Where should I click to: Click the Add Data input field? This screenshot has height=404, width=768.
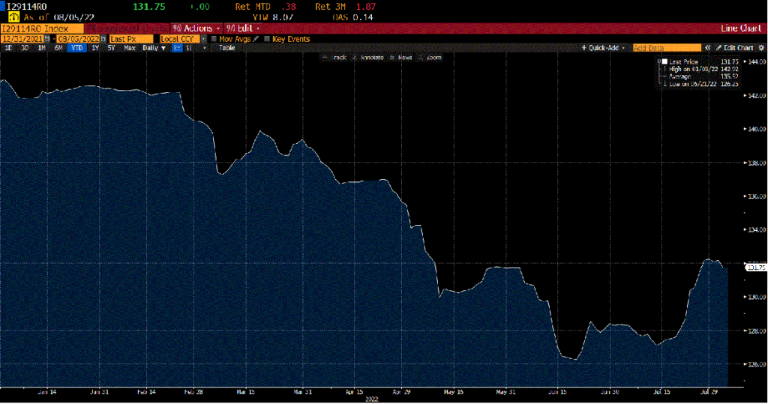[666, 47]
